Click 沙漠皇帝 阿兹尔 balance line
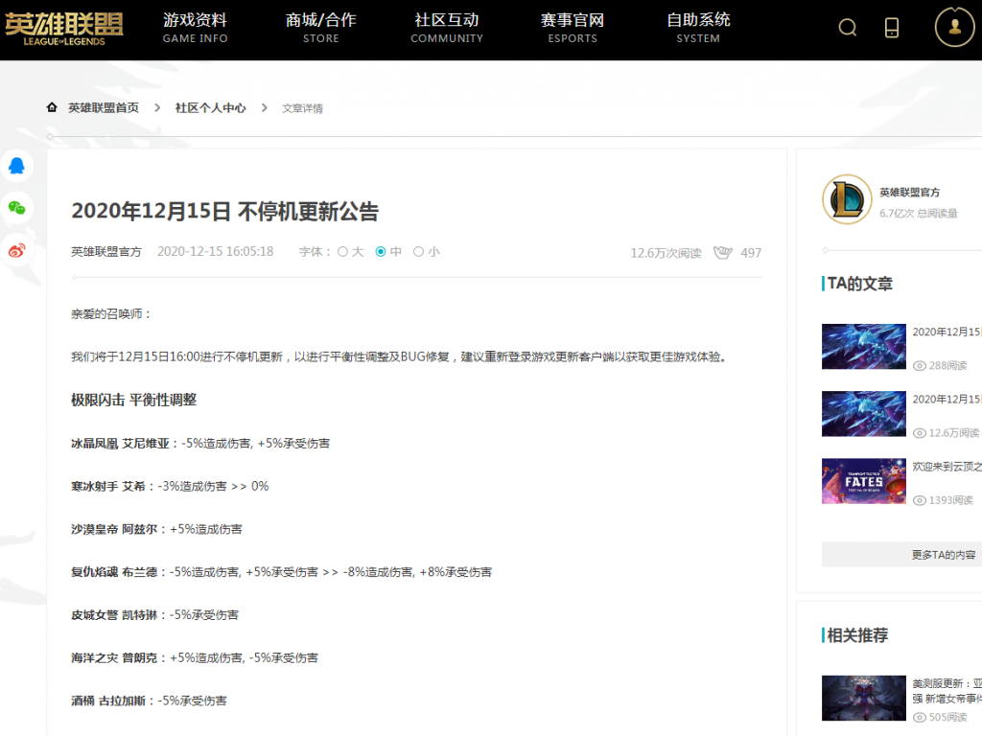982x736 pixels. 156,529
